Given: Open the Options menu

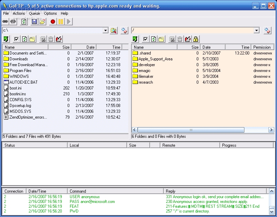Looking at the screenshot, I should (50, 13).
